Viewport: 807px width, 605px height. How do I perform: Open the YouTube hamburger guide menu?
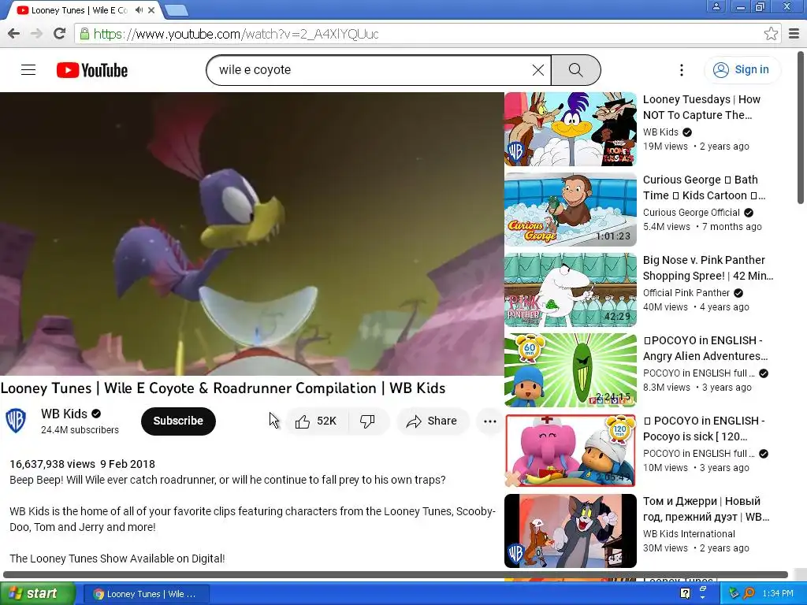(28, 70)
